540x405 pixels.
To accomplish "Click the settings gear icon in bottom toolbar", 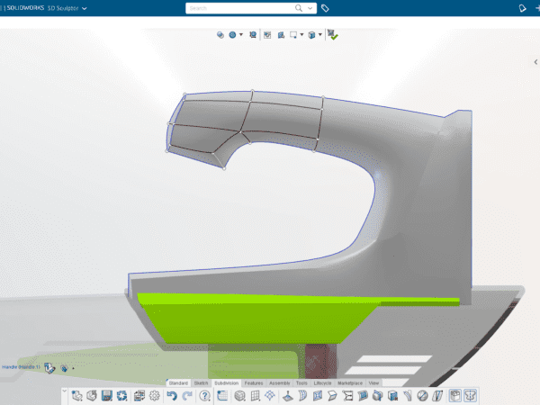I will pos(154,396).
